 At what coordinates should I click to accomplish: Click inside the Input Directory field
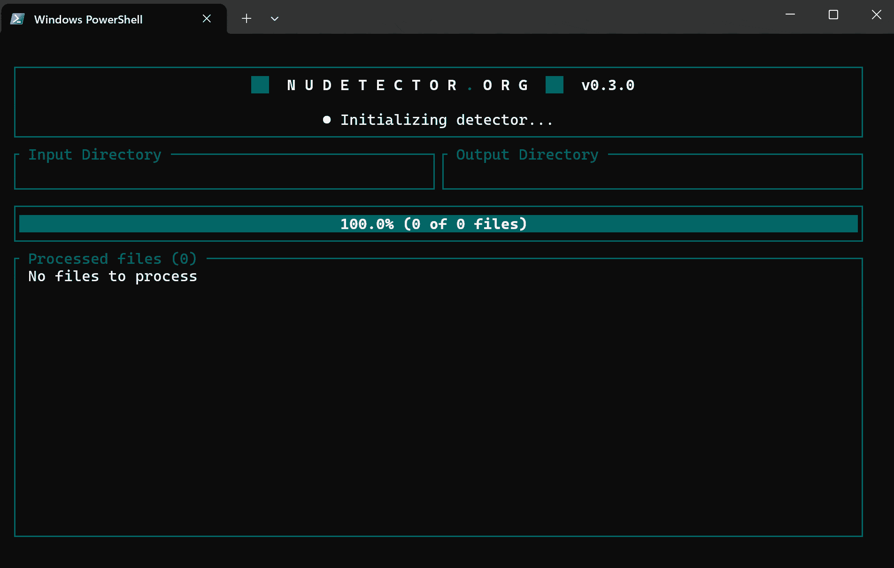point(224,174)
